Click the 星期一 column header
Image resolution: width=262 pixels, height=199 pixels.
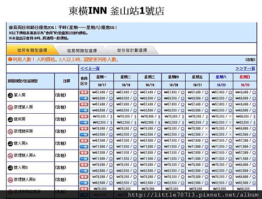click(x=102, y=77)
